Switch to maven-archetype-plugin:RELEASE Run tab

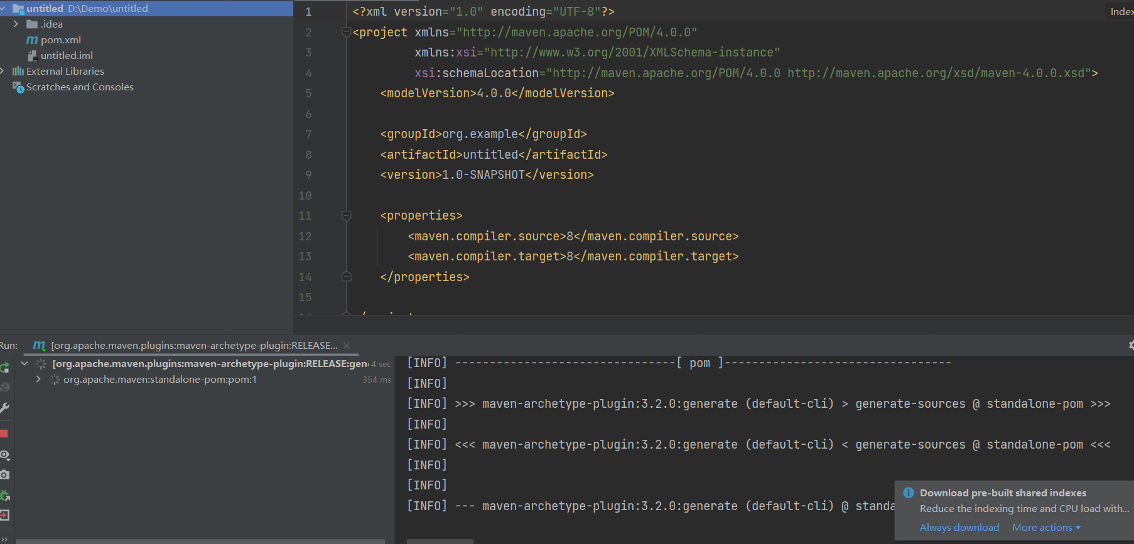[x=194, y=345]
